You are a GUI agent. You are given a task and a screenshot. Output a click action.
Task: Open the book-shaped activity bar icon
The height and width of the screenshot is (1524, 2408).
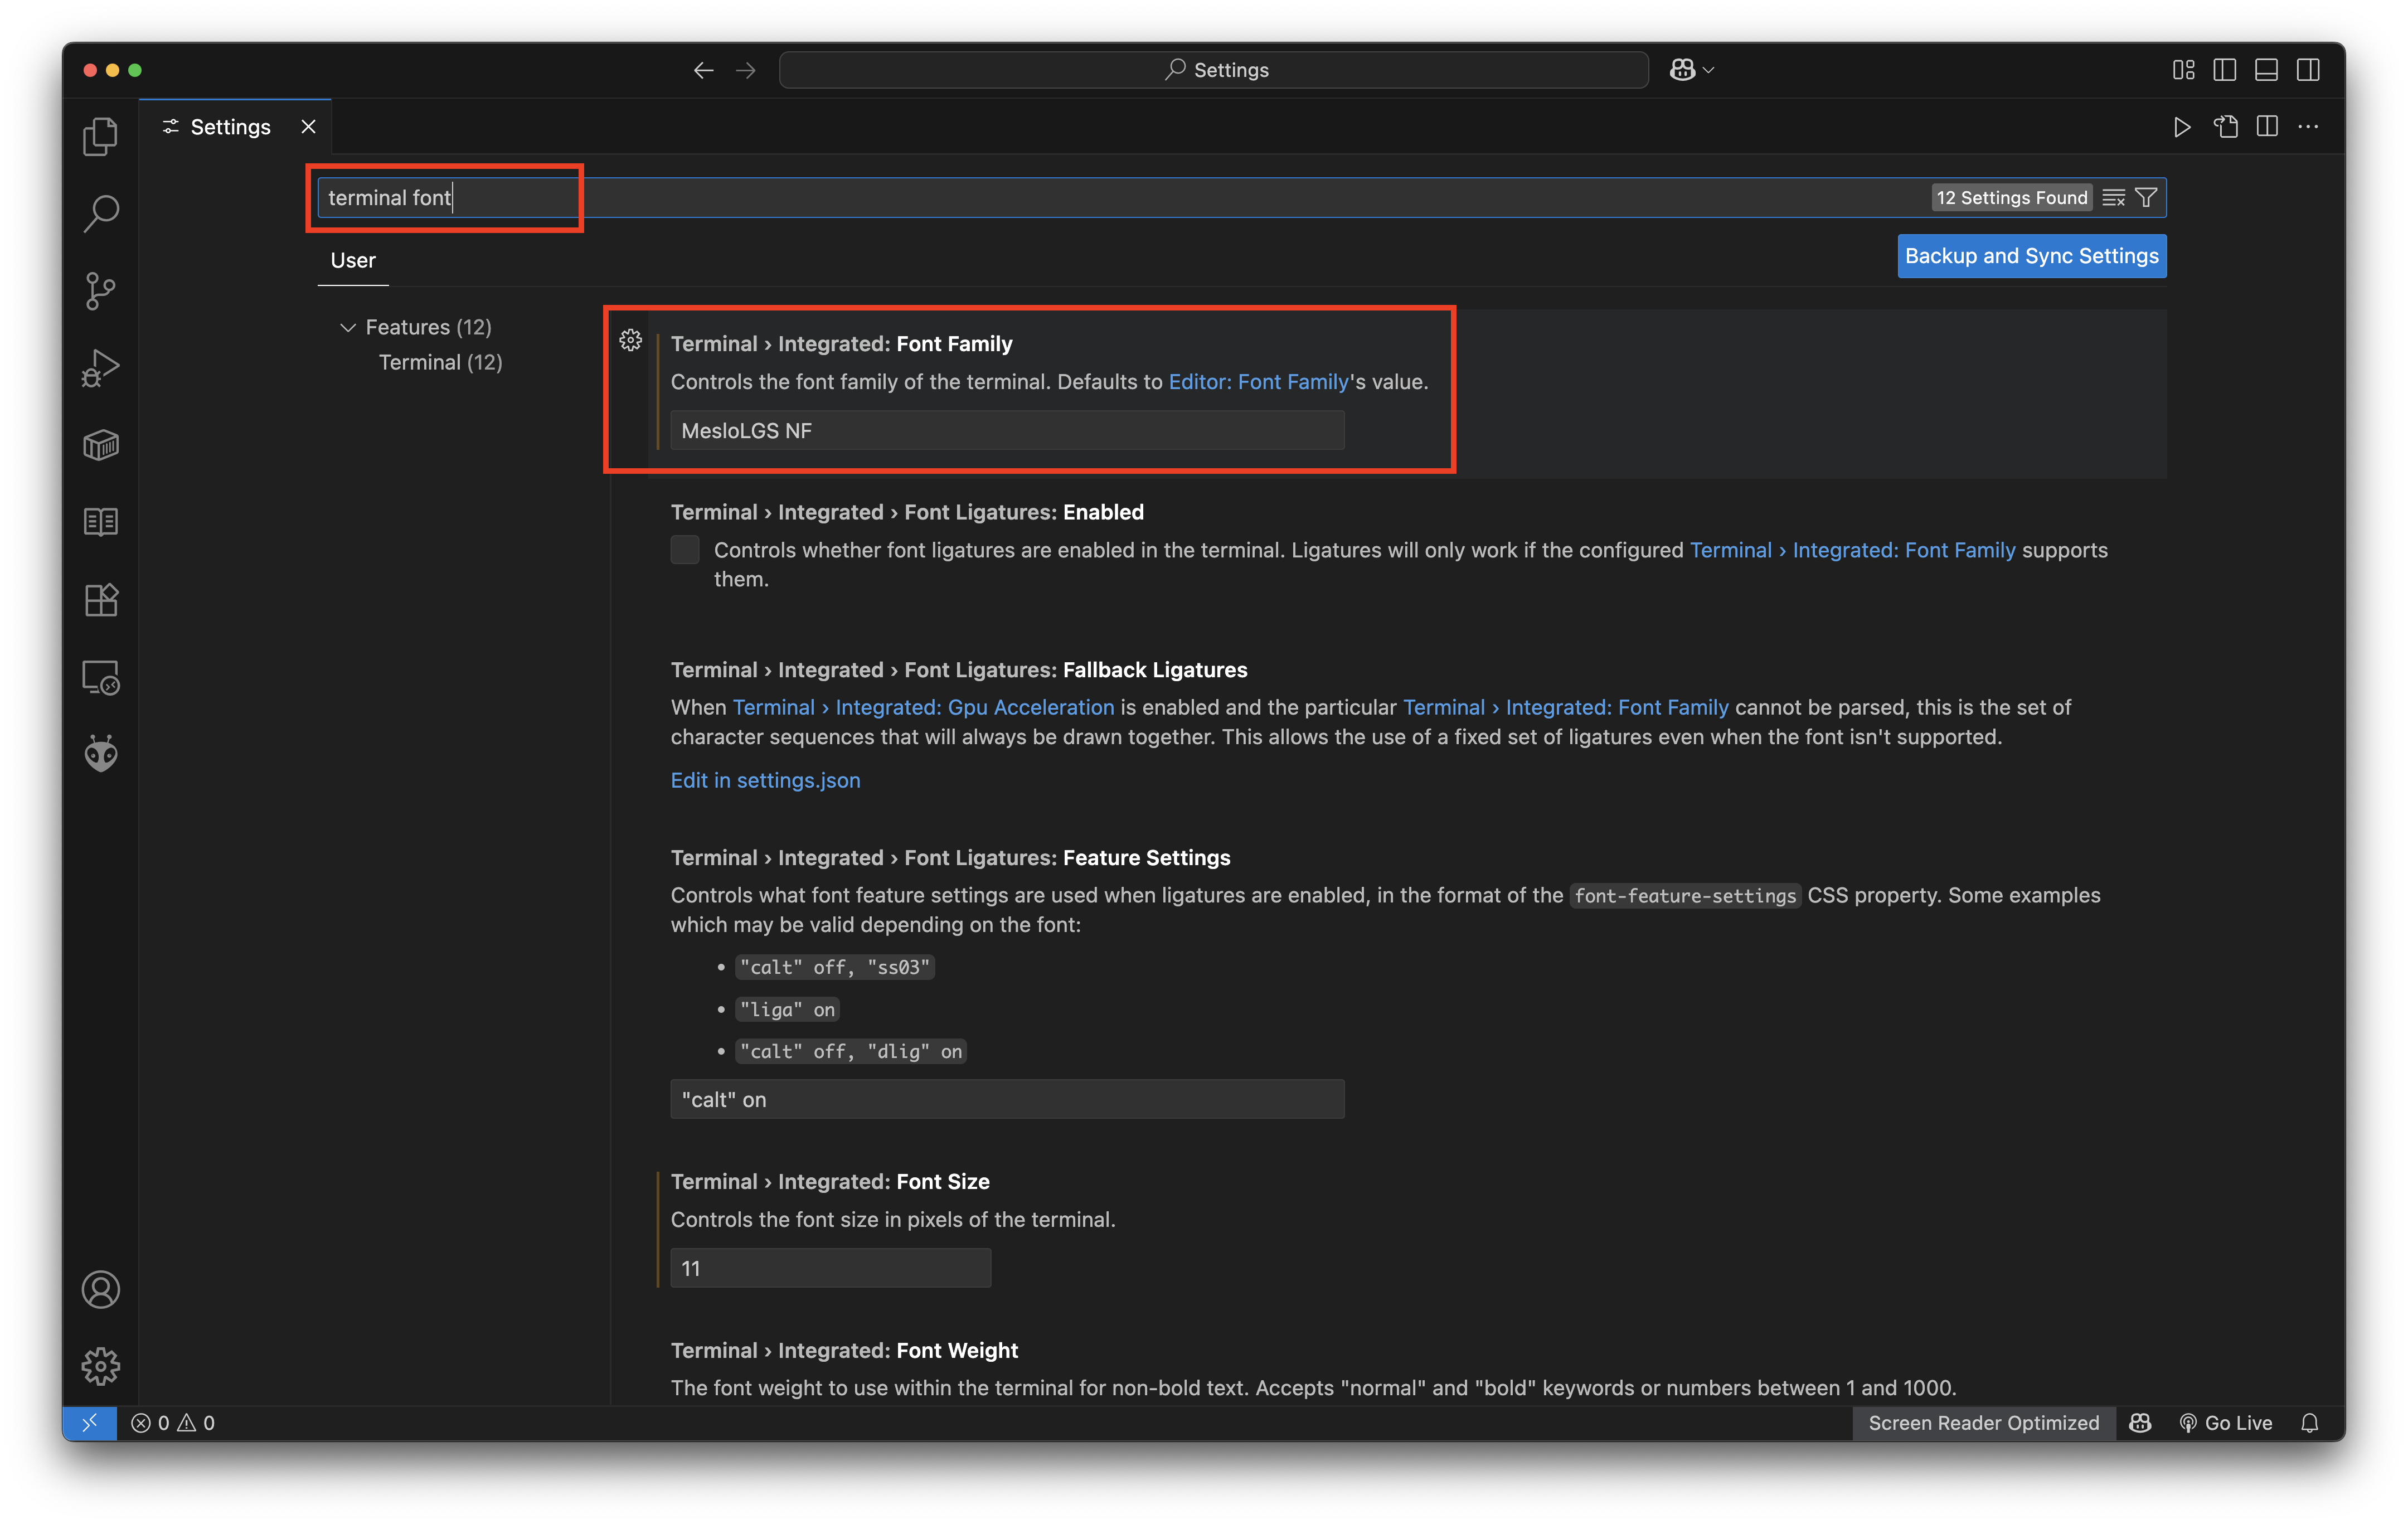[x=100, y=522]
